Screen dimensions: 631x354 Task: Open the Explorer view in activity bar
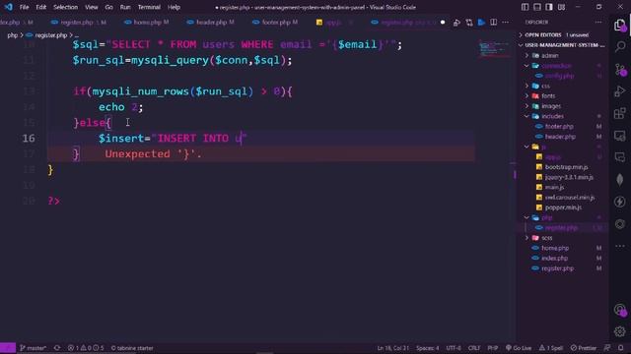(620, 26)
